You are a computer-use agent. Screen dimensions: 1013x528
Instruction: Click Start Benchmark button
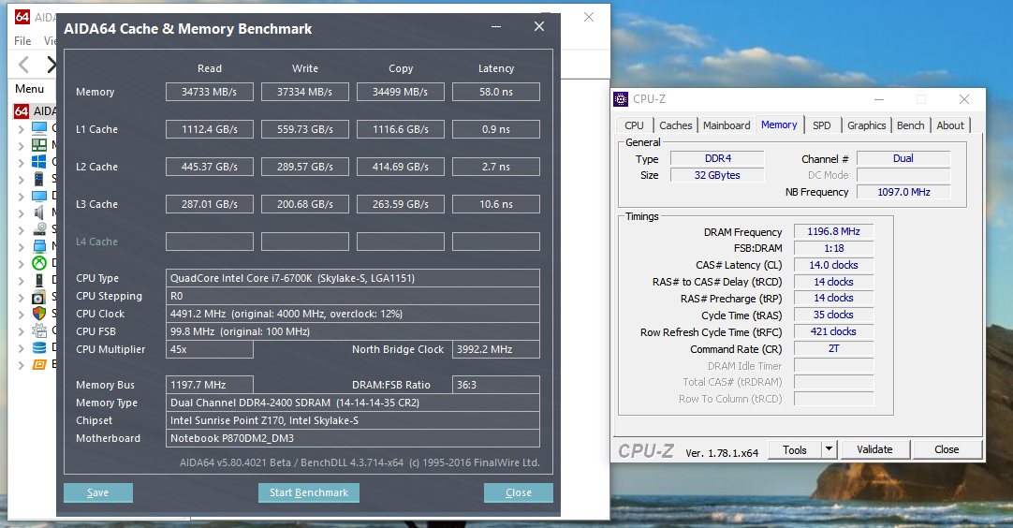point(309,492)
